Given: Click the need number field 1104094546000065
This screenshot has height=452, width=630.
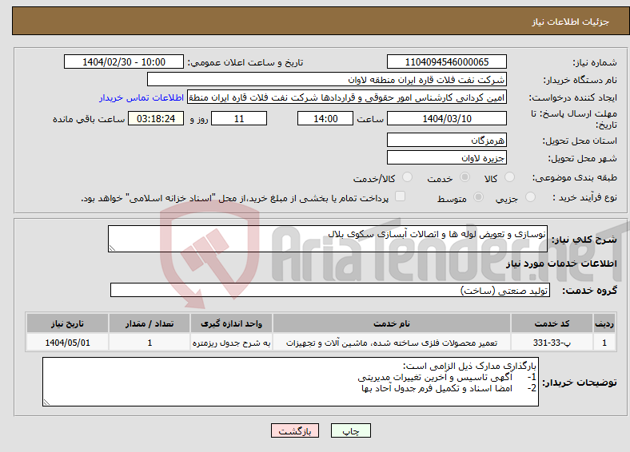Looking at the screenshot, I should tap(447, 61).
